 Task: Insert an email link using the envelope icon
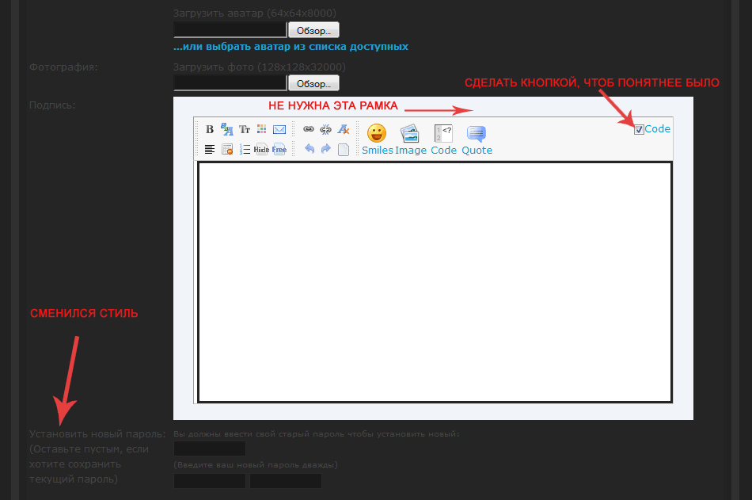click(x=279, y=129)
